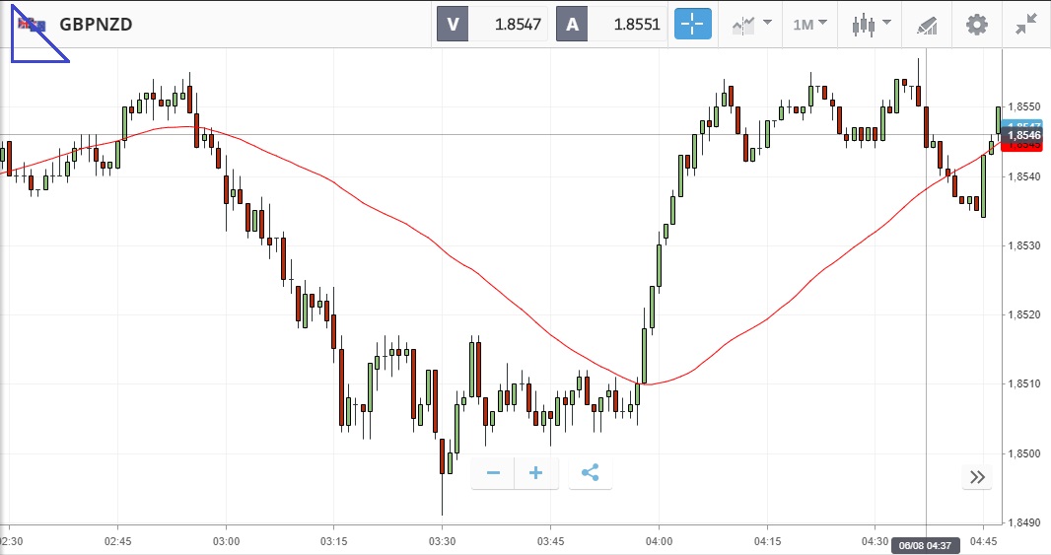Screen dimensions: 1051x555
Task: Open the compare instruments dropdown
Action: coord(751,24)
